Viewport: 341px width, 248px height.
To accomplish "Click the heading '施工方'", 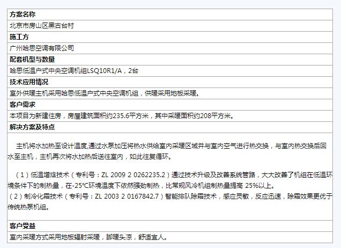I will click(19, 37).
